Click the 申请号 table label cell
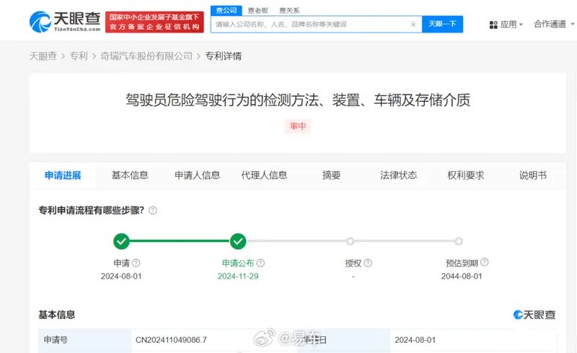Screen dimensions: 577x353 84,340
